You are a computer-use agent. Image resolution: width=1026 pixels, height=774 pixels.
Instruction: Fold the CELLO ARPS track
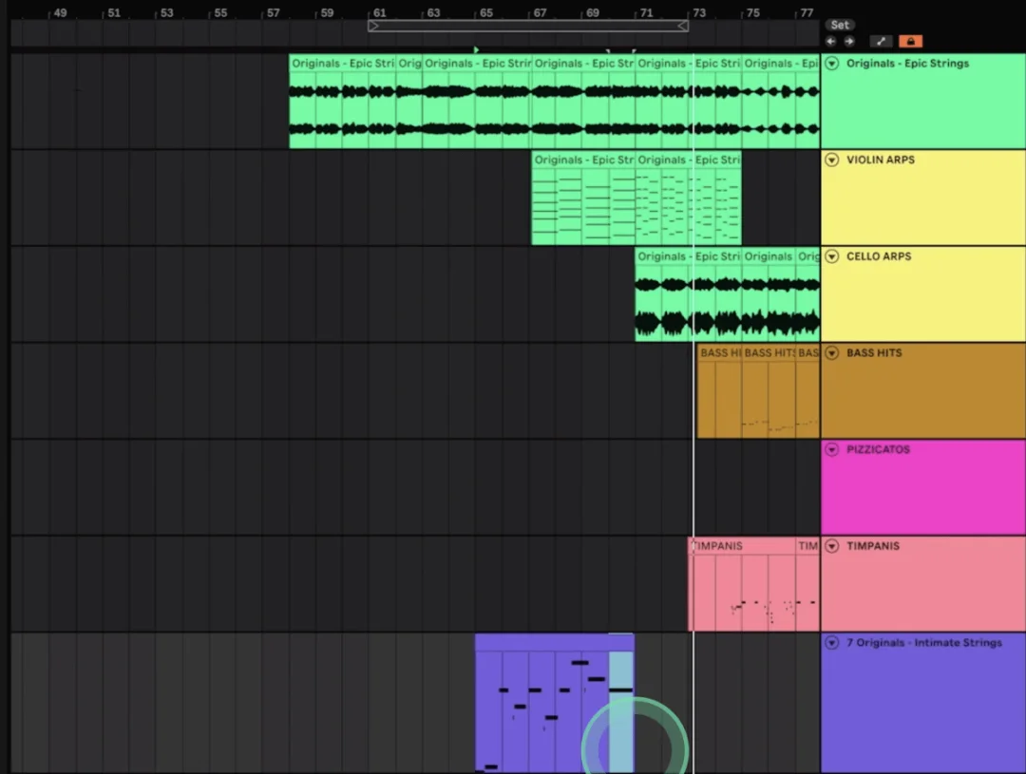point(831,256)
